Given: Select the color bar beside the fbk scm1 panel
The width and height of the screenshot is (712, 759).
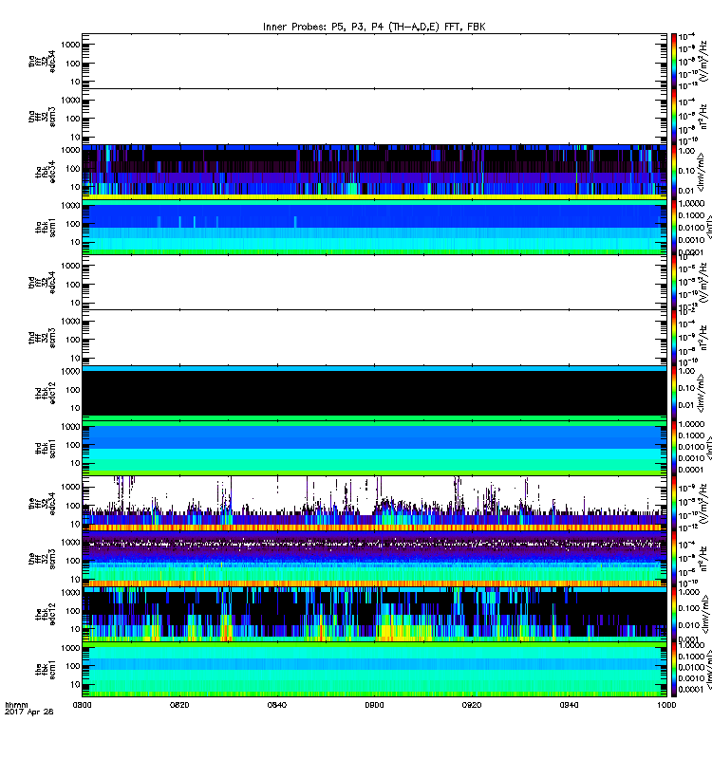Looking at the screenshot, I should [x=674, y=670].
